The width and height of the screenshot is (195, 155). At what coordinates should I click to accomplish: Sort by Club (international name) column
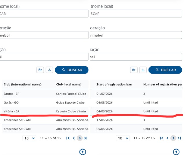(23, 84)
